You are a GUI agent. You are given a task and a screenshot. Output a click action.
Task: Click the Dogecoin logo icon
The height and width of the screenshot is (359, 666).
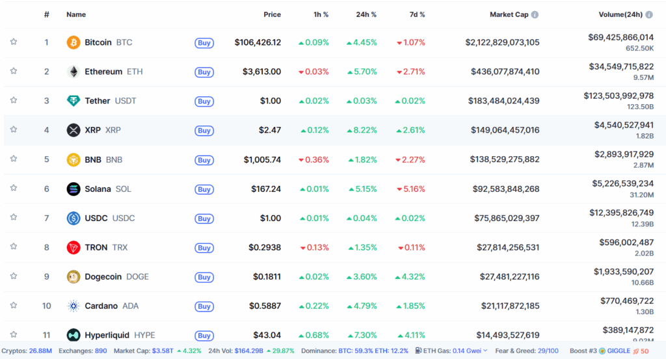click(x=73, y=276)
